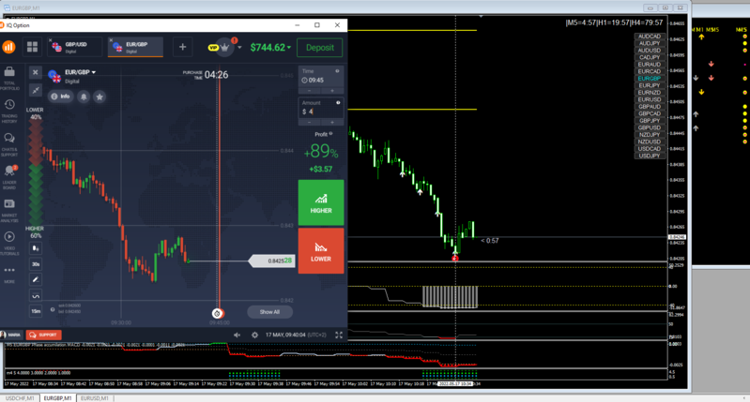The height and width of the screenshot is (402, 750).
Task: Select CADJPY in the MT4 symbol list
Action: [x=649, y=57]
